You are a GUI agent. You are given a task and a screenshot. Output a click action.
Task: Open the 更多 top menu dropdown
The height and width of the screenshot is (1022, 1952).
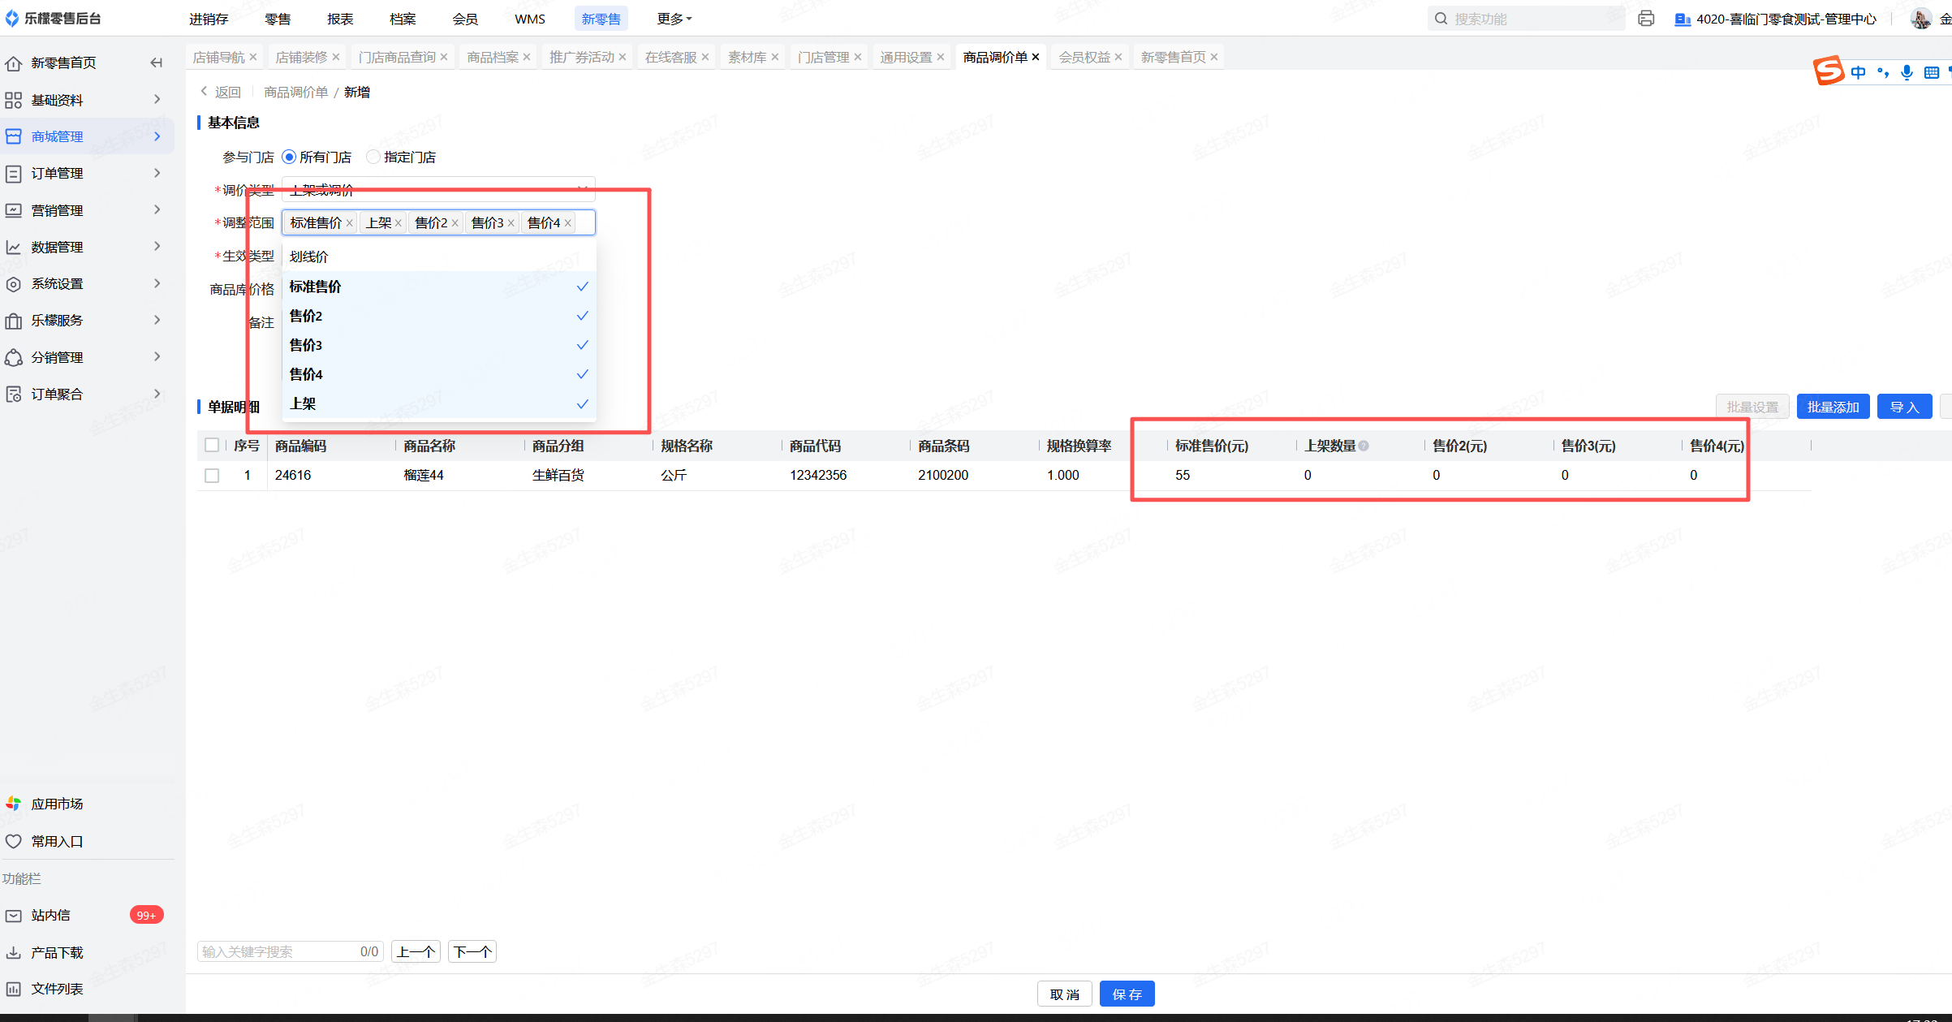[674, 19]
